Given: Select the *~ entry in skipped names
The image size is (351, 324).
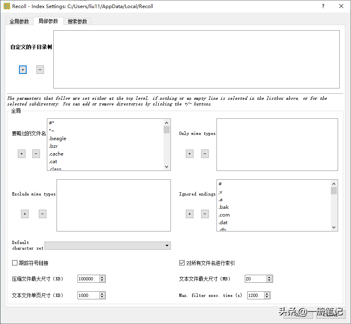Looking at the screenshot, I should pyautogui.click(x=106, y=130).
